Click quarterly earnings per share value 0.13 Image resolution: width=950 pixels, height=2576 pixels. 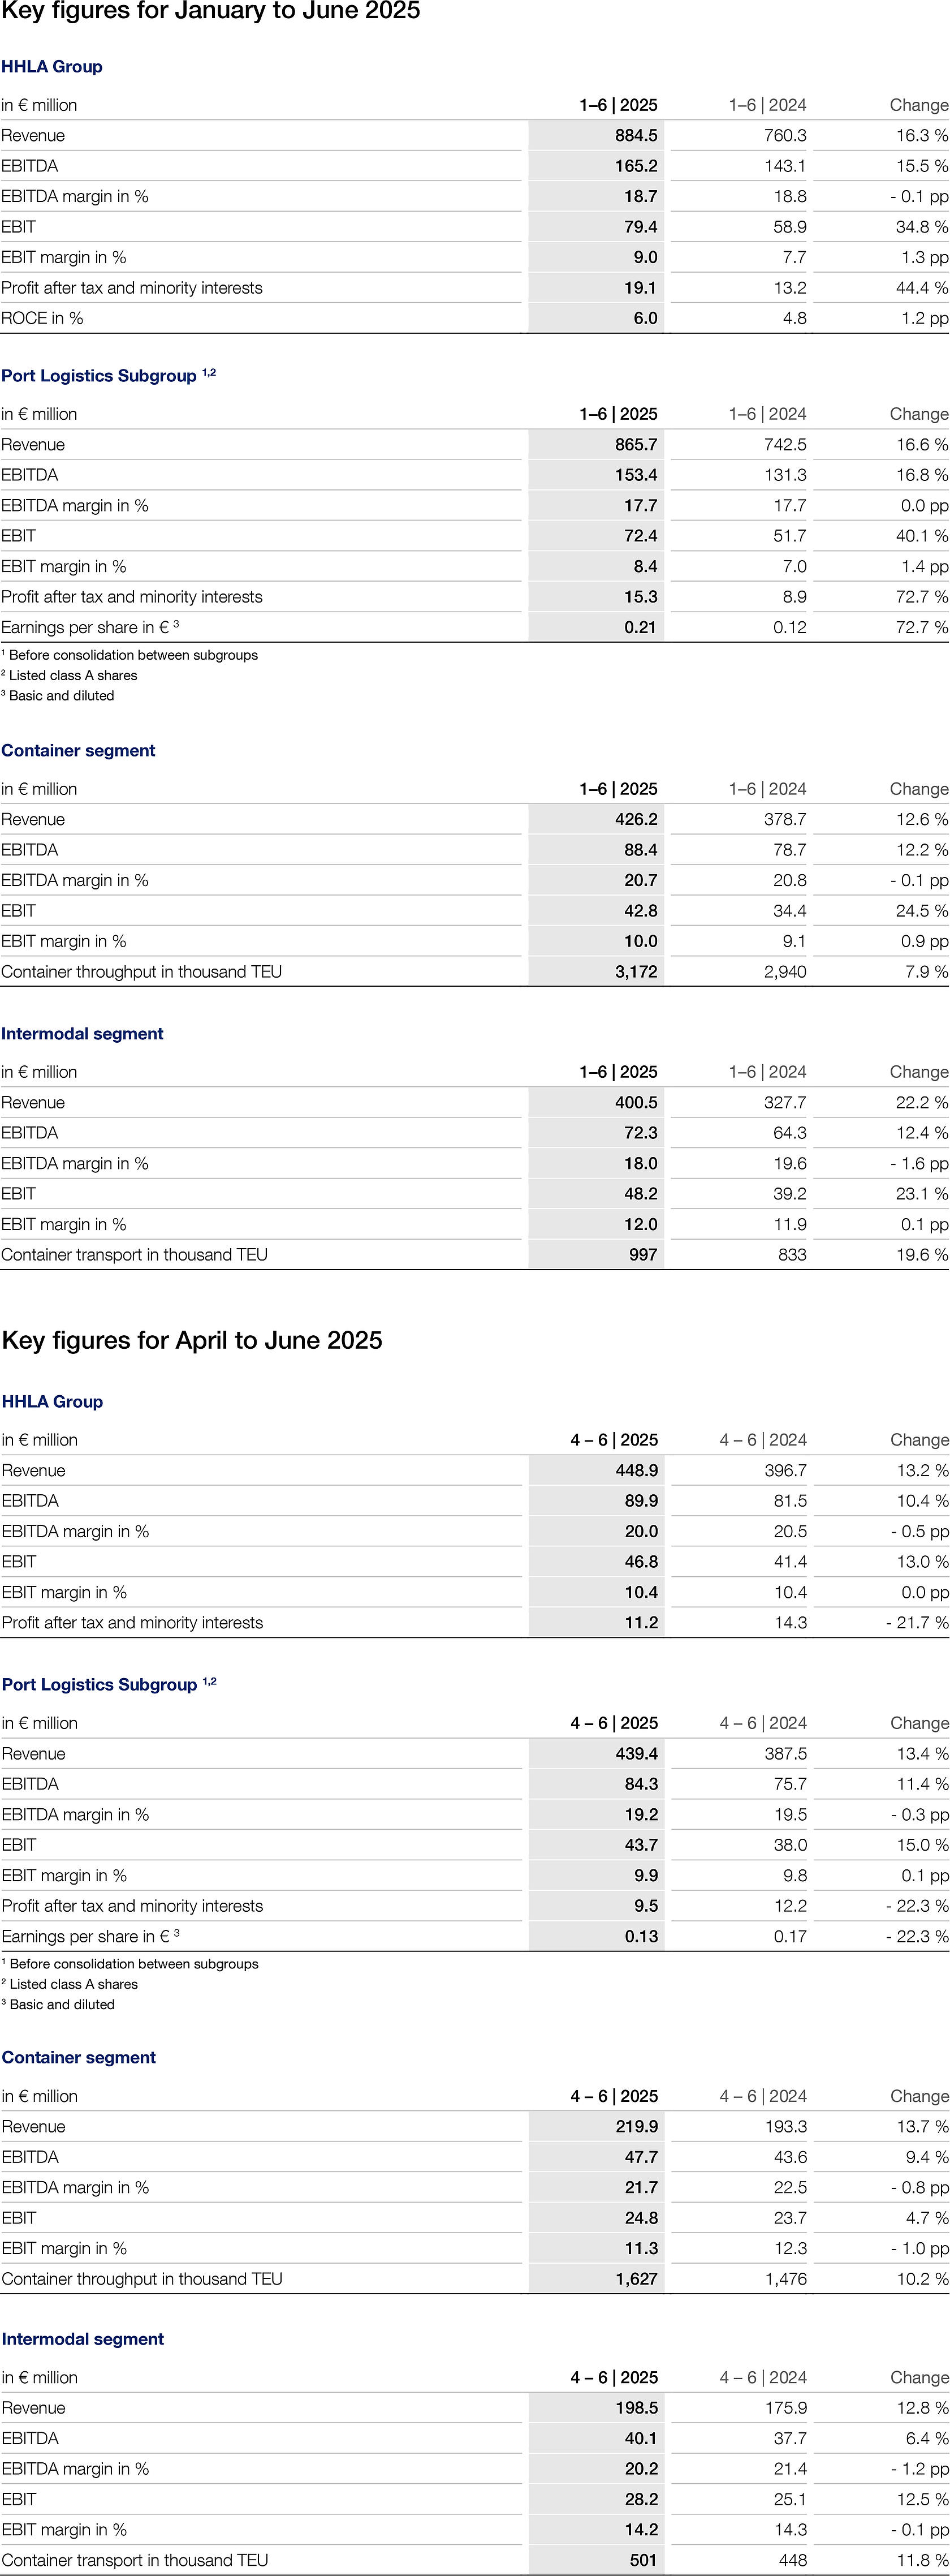(x=641, y=1936)
